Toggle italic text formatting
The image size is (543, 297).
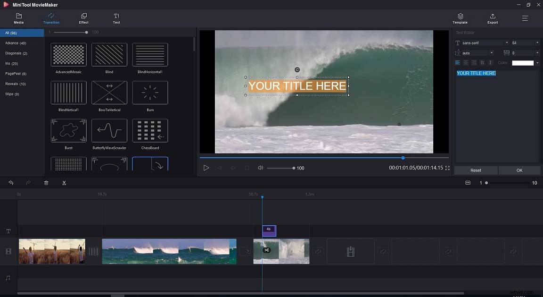(x=490, y=62)
